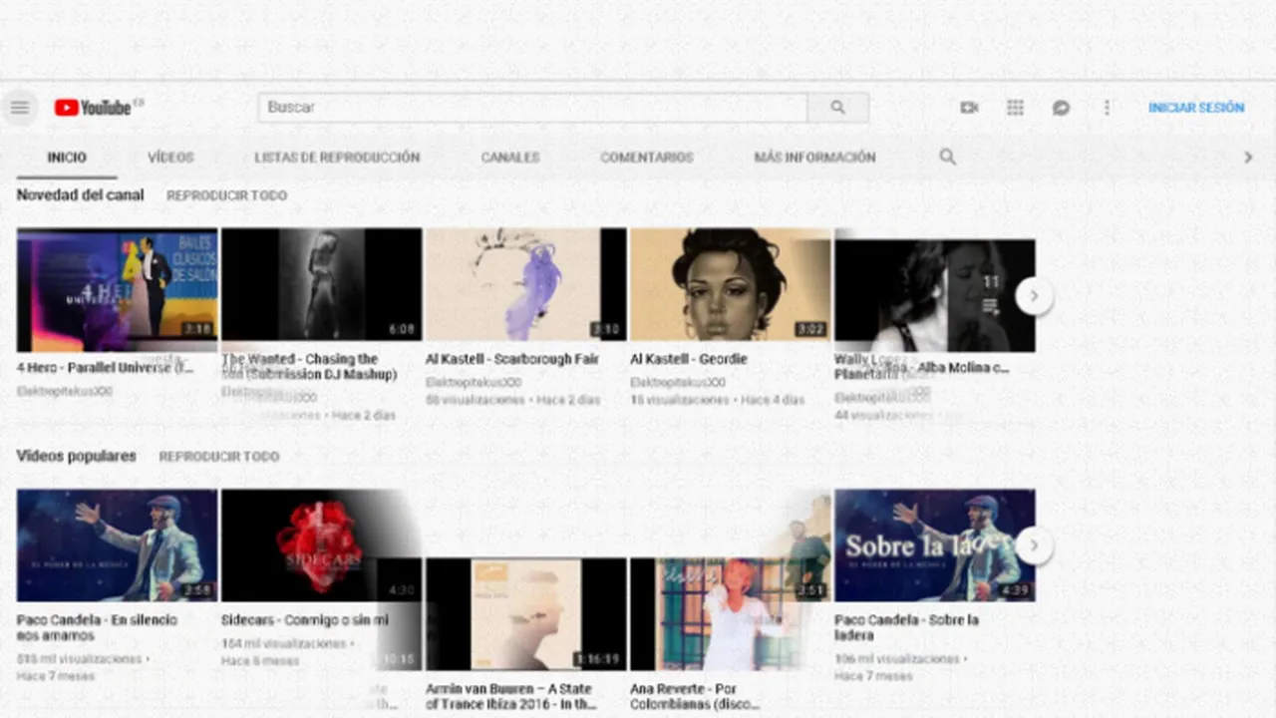Open the YouTube apps grid icon
This screenshot has height=718, width=1276.
pos(1015,107)
